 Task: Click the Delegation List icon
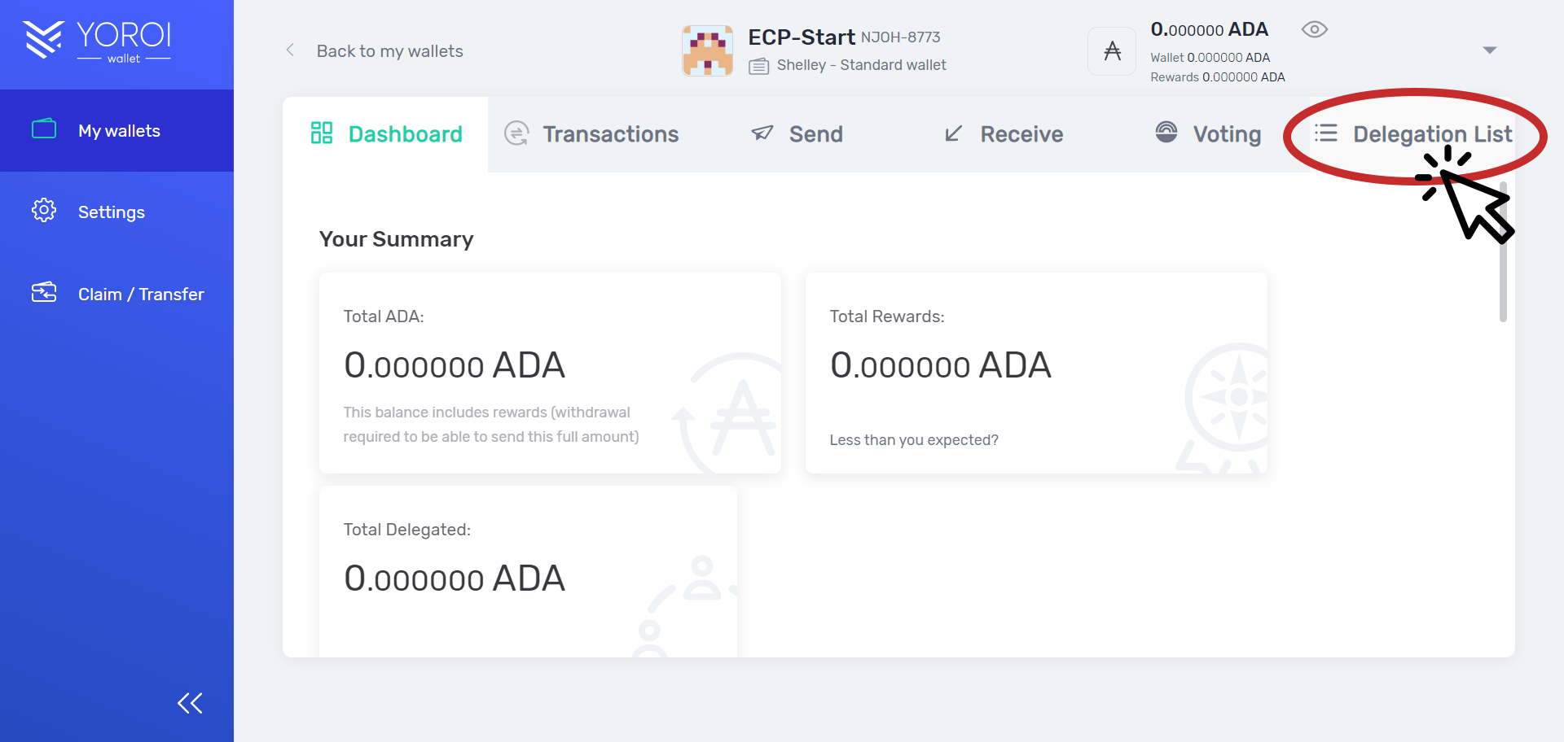(x=1326, y=133)
